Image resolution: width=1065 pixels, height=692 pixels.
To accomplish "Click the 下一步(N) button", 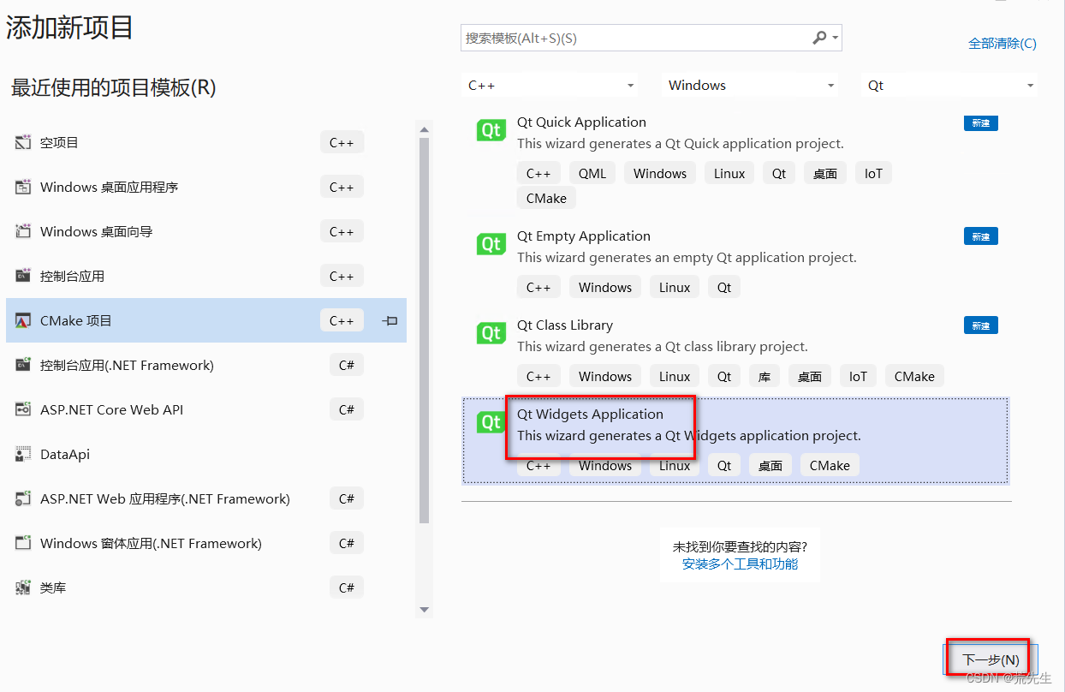I will point(988,657).
